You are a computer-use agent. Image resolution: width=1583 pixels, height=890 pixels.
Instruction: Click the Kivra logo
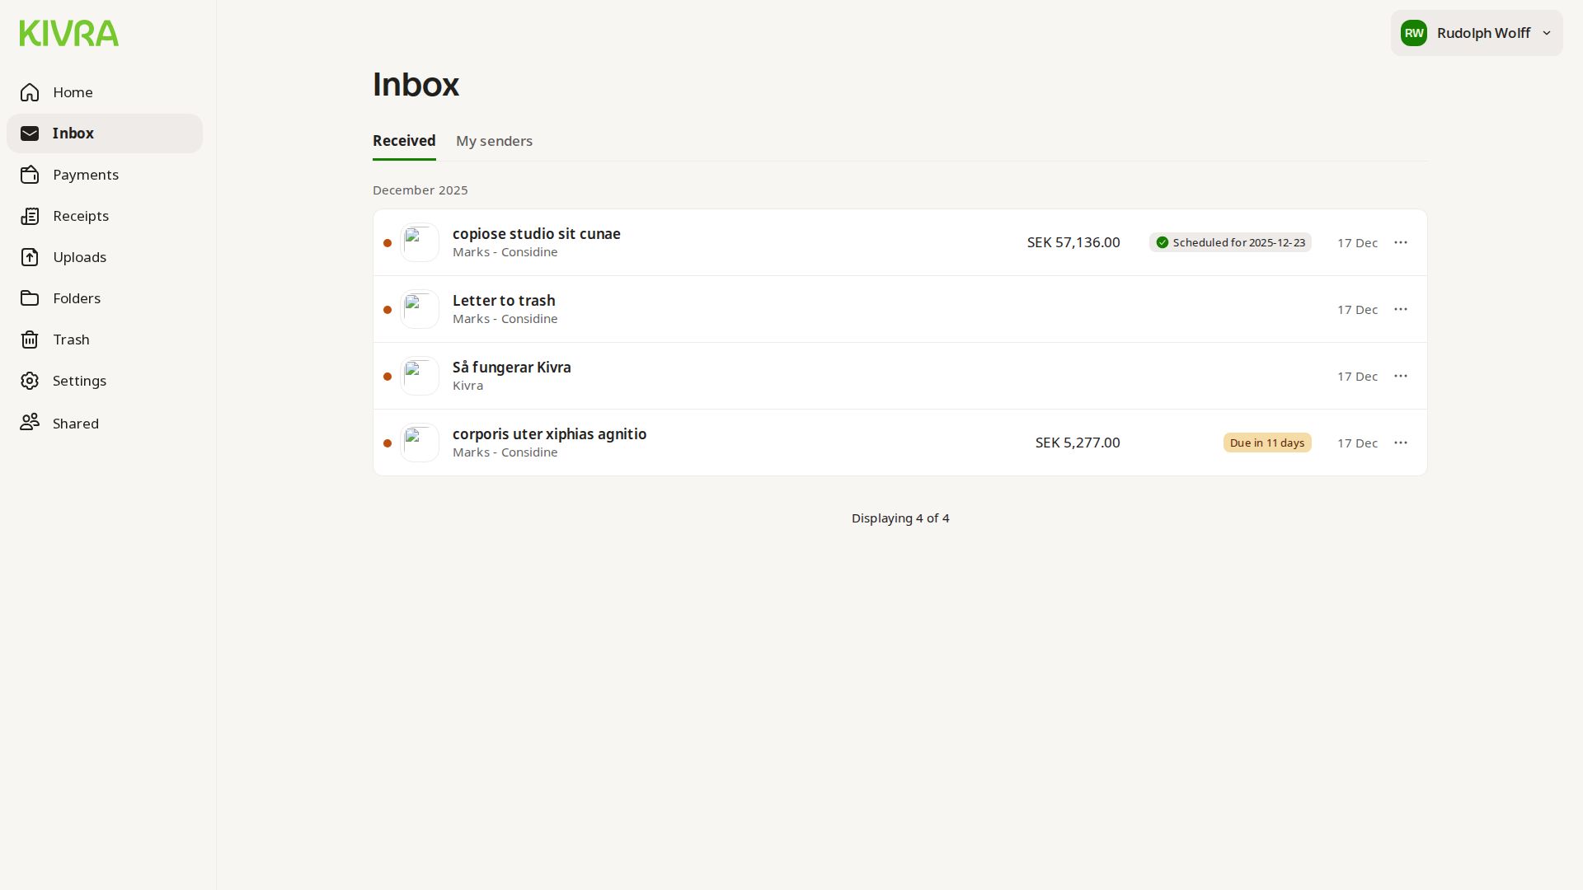click(69, 33)
